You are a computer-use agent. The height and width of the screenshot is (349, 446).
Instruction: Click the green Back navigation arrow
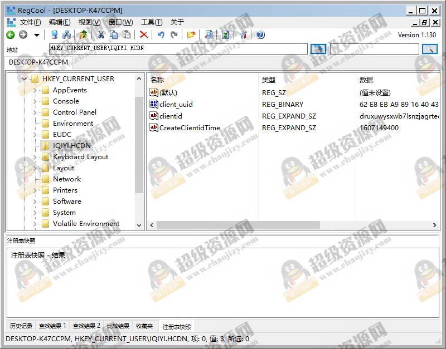(x=11, y=35)
